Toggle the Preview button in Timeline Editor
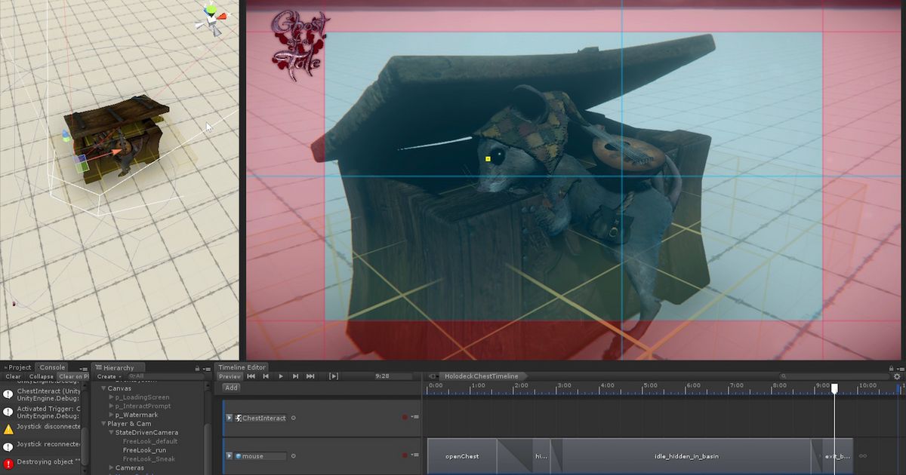This screenshot has width=906, height=475. (230, 376)
